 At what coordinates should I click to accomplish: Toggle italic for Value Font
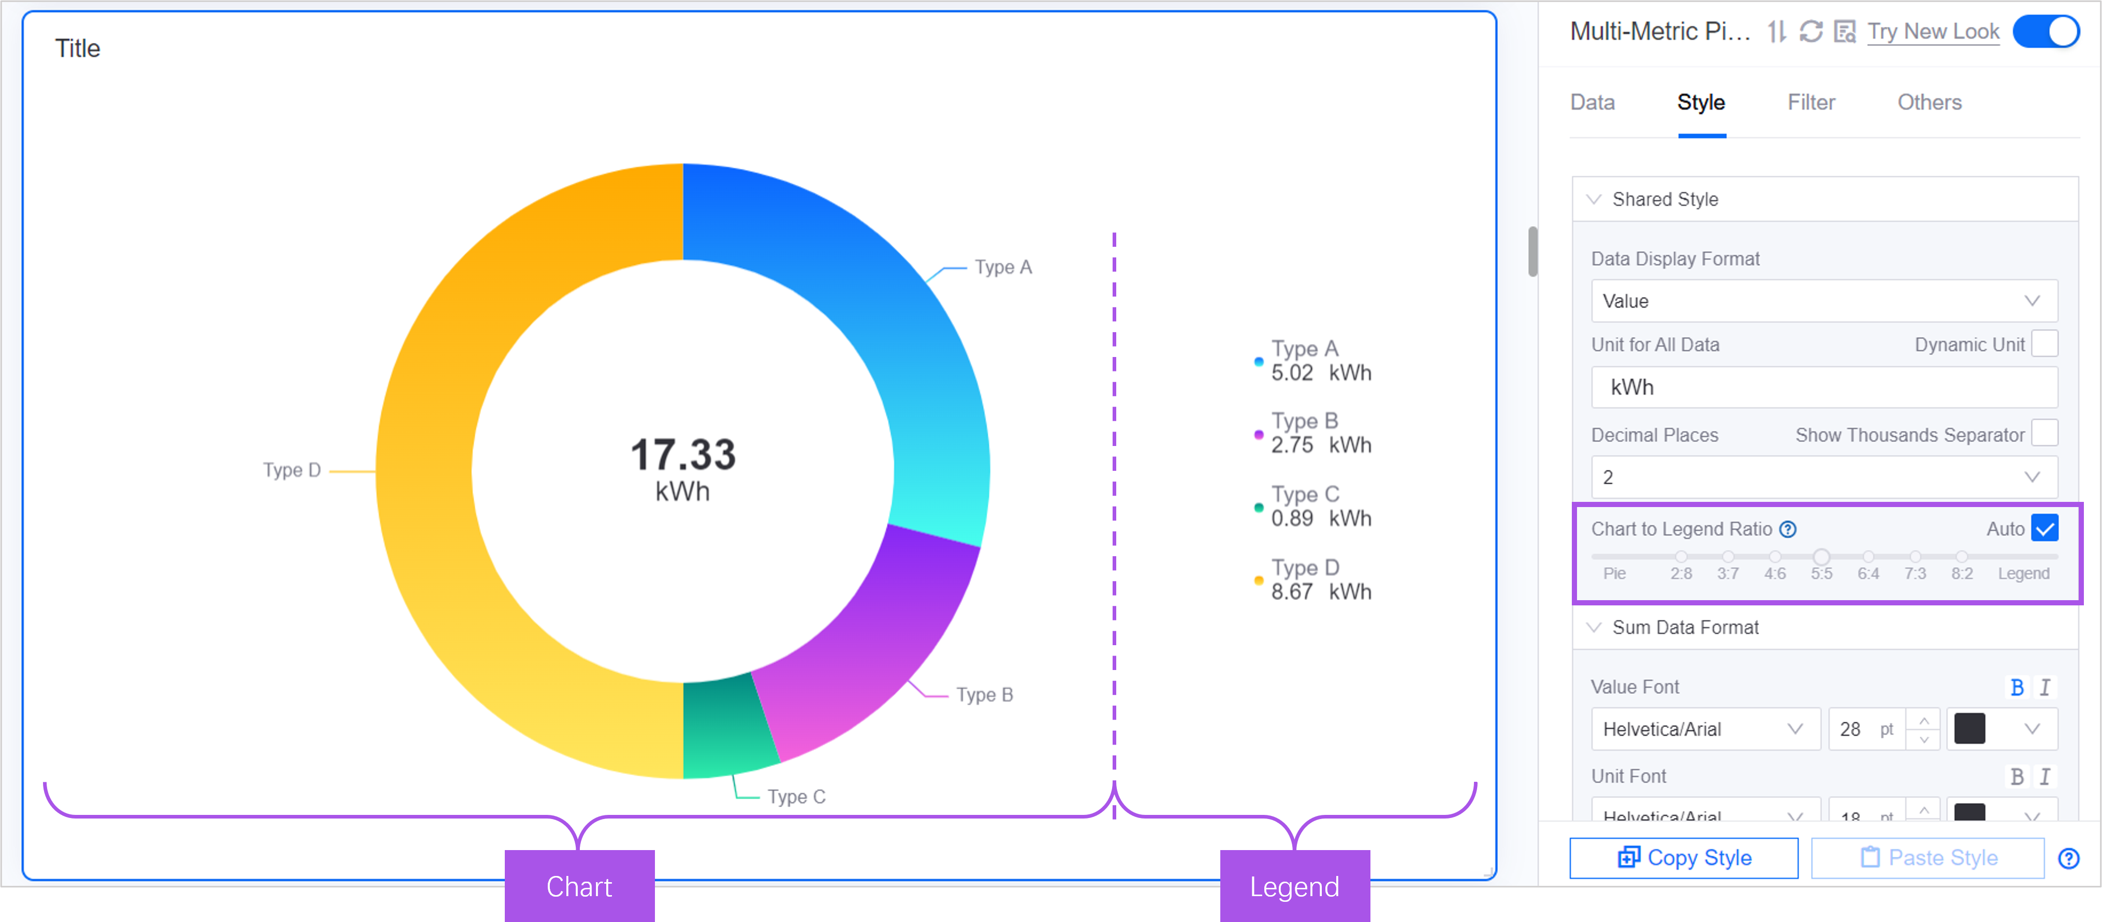(2045, 687)
